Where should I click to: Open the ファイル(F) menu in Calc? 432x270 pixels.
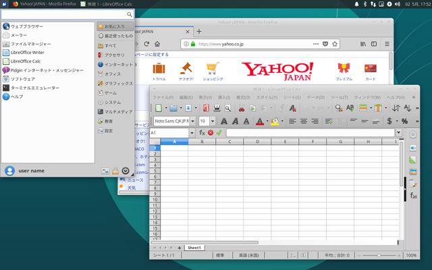point(163,97)
